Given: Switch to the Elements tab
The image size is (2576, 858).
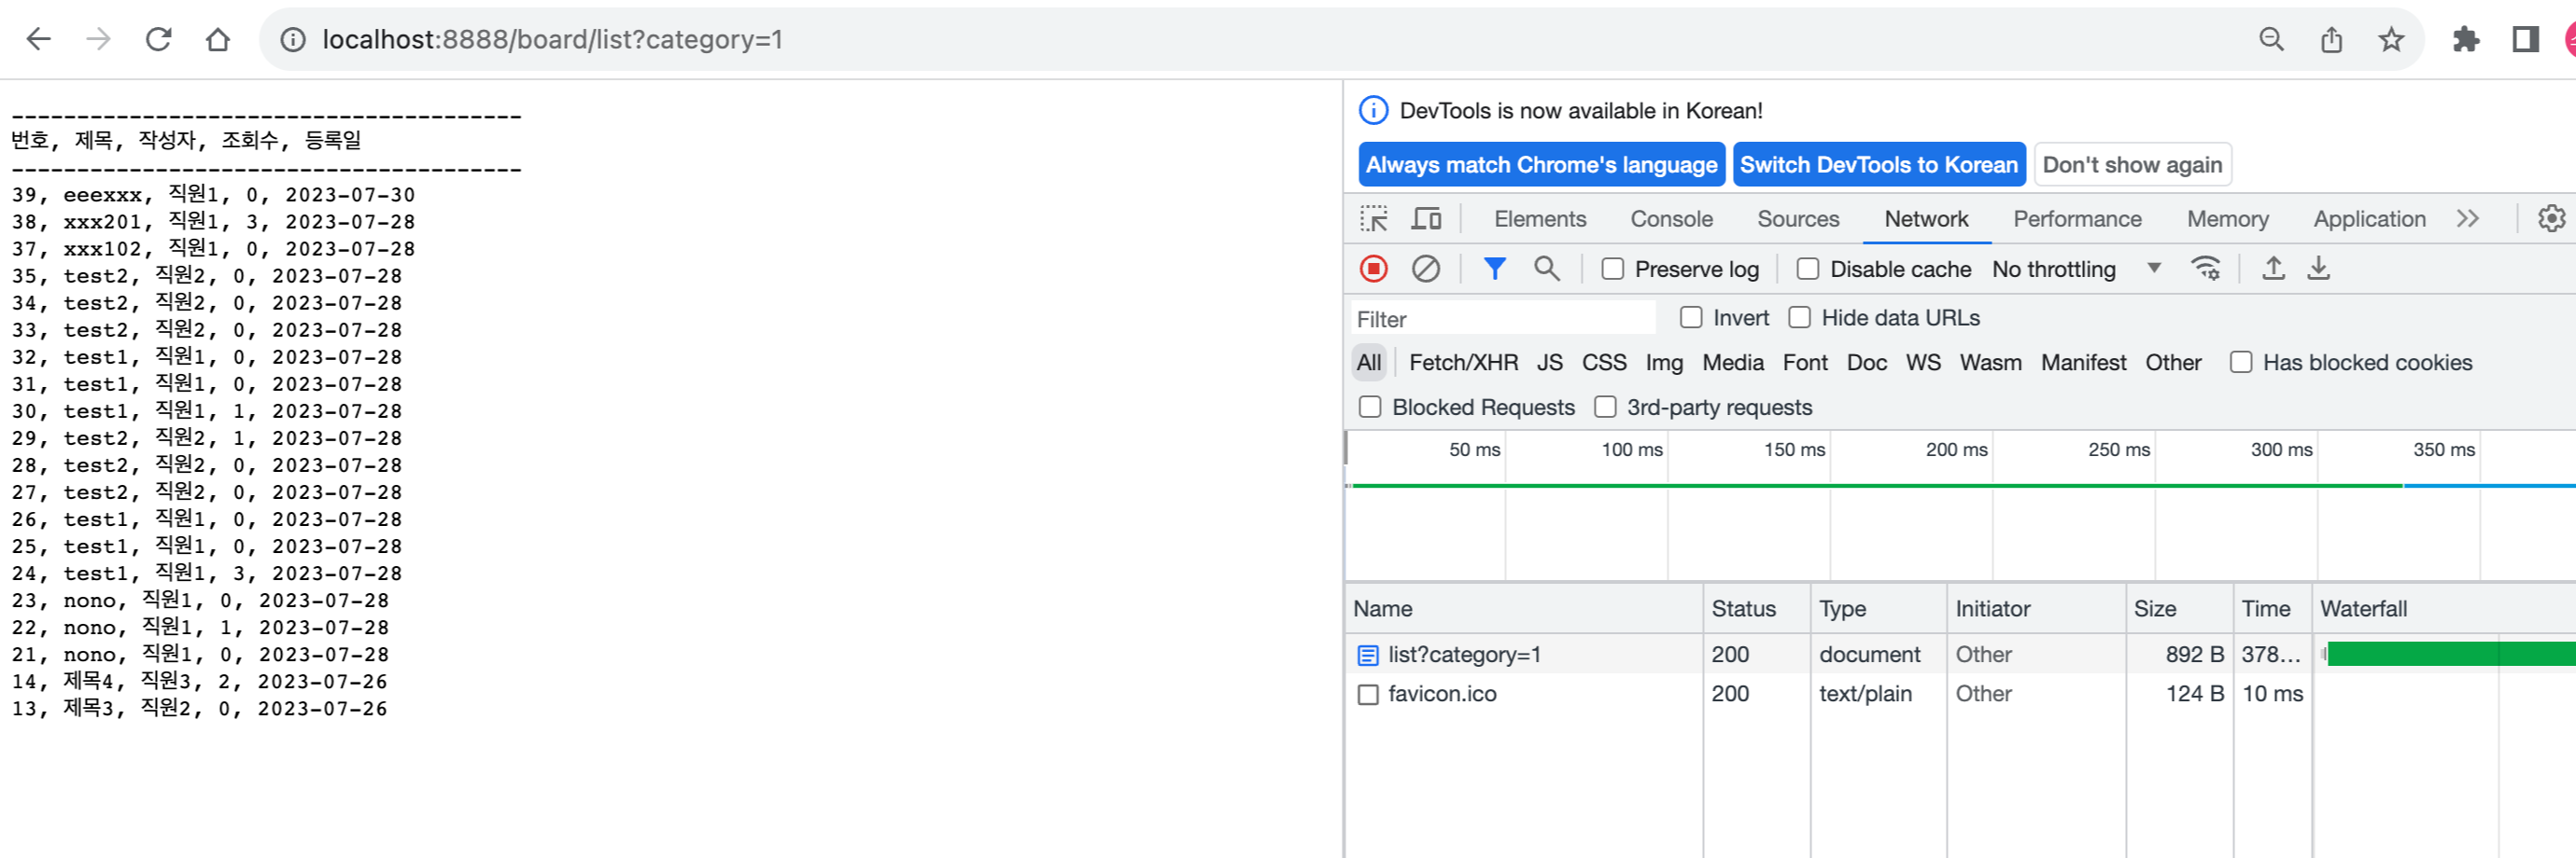Looking at the screenshot, I should pyautogui.click(x=1540, y=219).
